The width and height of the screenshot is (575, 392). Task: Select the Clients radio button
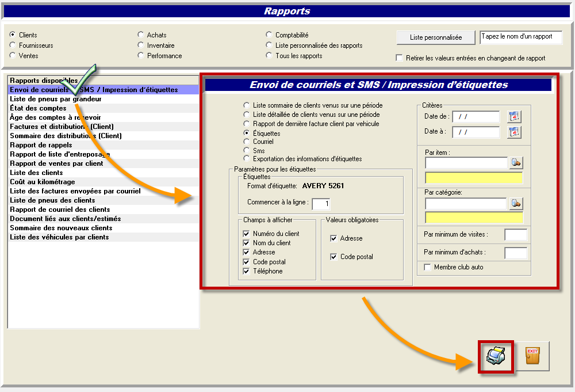pyautogui.click(x=13, y=35)
